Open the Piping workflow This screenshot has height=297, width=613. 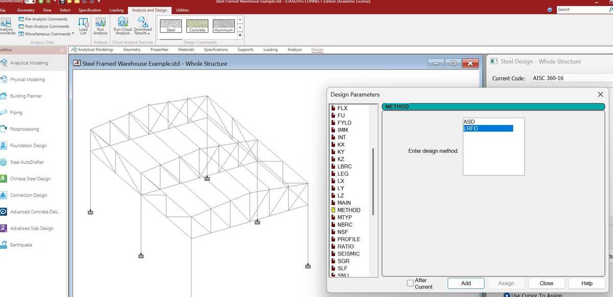16,112
